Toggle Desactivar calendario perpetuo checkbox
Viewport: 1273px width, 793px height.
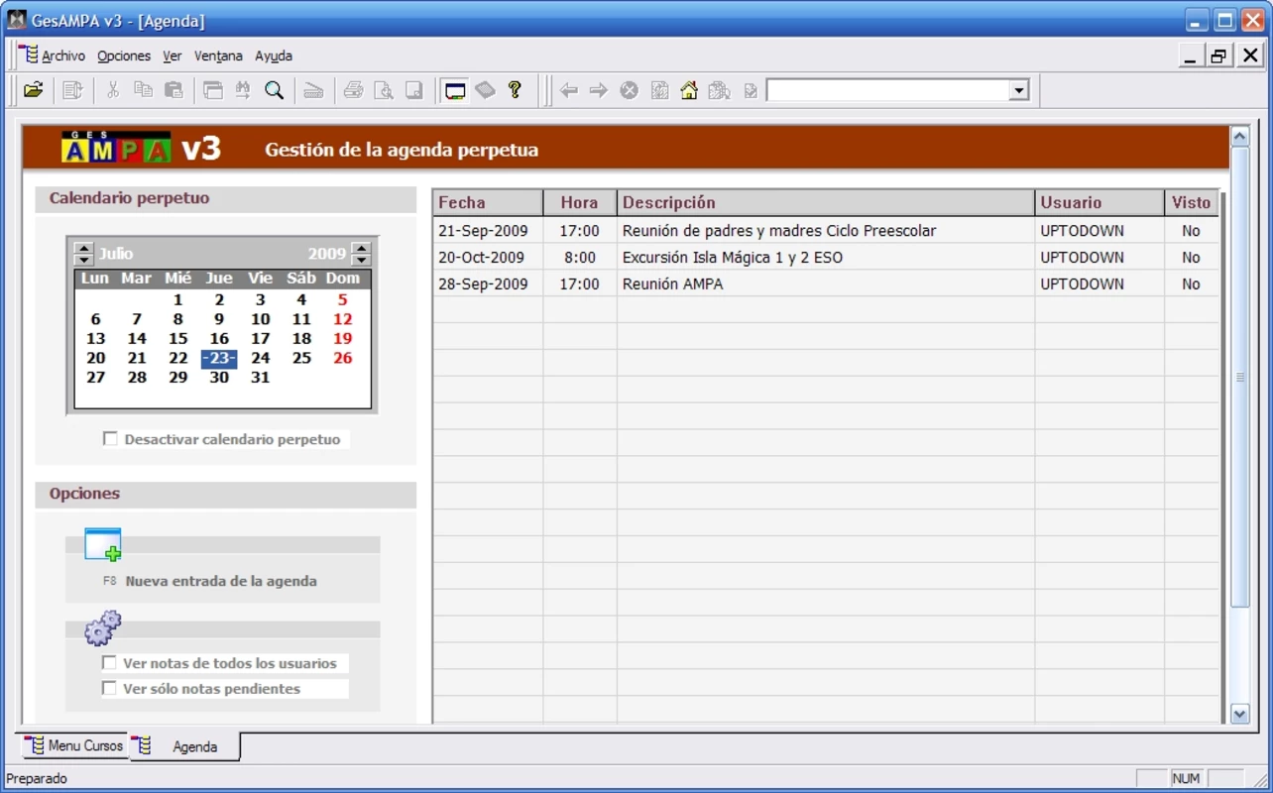pyautogui.click(x=110, y=438)
